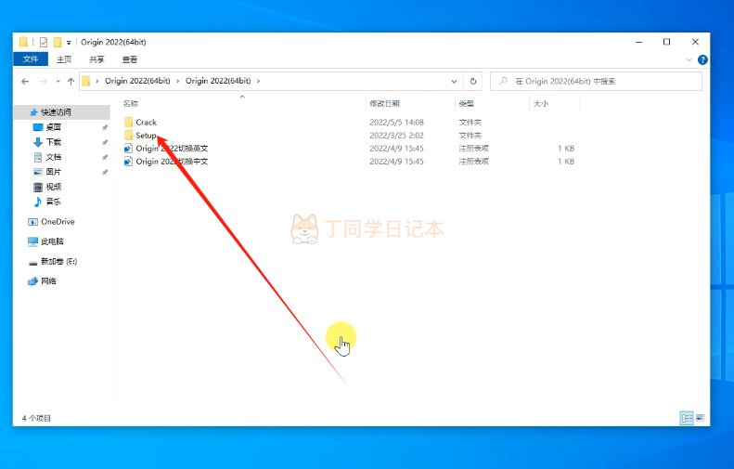Open 音乐 in the navigation pane
Viewport: 734px width, 469px height.
pyautogui.click(x=54, y=202)
